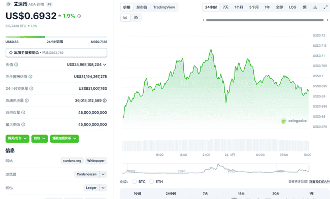330x199 pixels.
Task: Expand the market cap value chevron
Action: tap(105, 64)
